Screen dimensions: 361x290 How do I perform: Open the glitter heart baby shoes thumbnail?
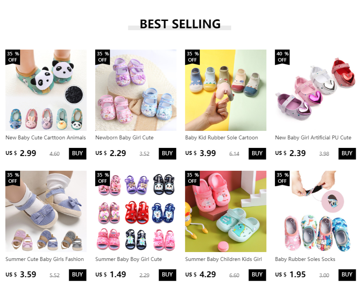tap(315, 90)
